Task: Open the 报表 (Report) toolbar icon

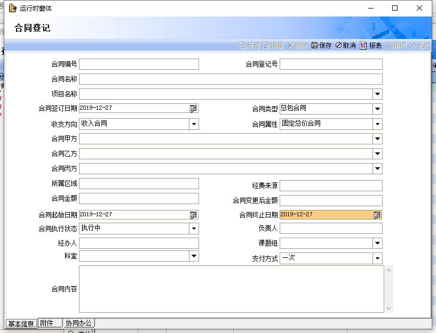Action: coord(371,46)
